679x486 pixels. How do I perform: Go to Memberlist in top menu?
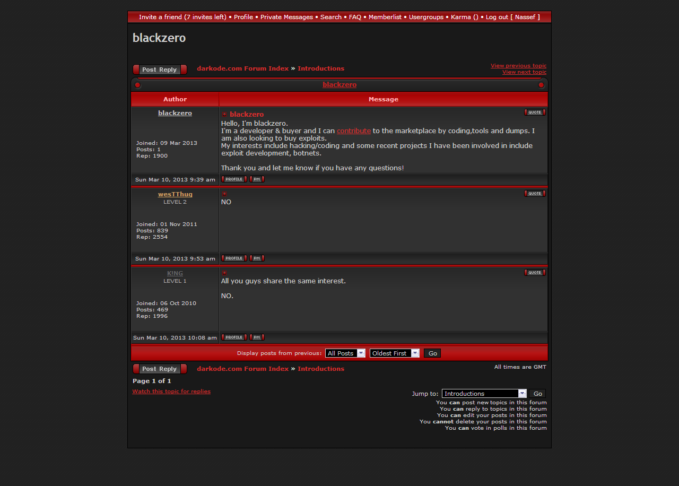(385, 17)
